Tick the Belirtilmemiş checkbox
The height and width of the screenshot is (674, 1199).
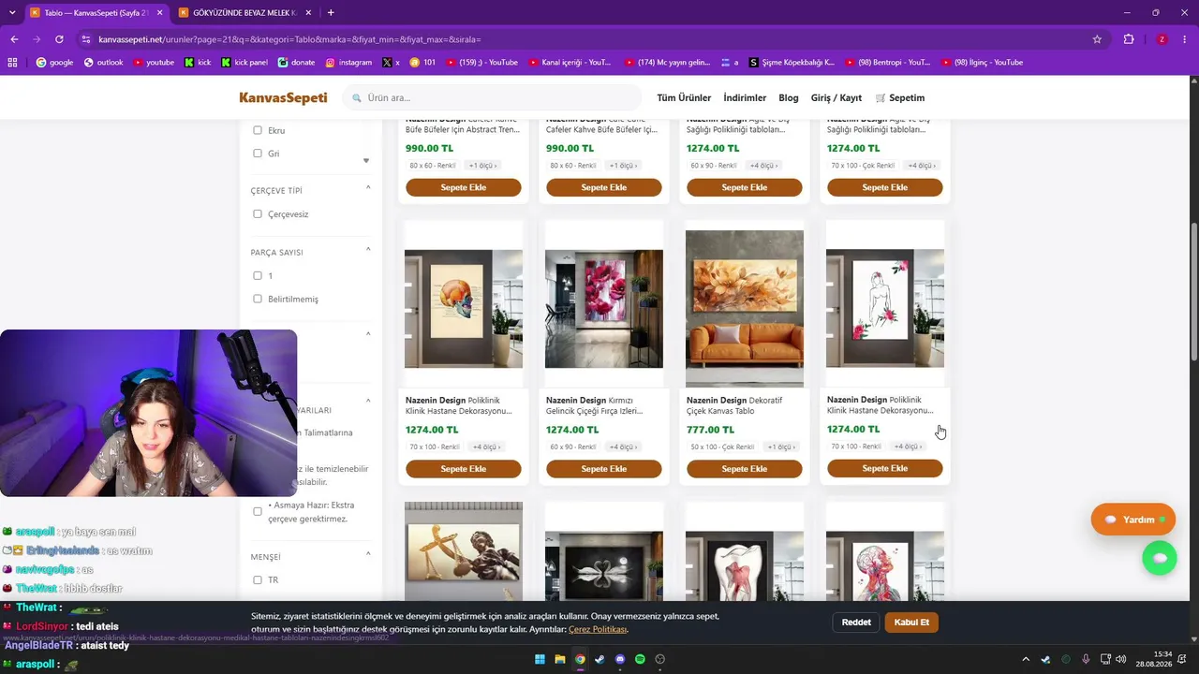pyautogui.click(x=258, y=299)
